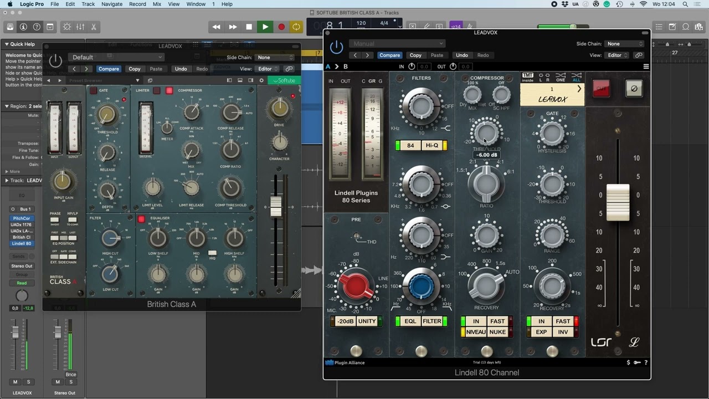Click Compare in Lindell 80 header
This screenshot has height=399, width=709.
[389, 55]
